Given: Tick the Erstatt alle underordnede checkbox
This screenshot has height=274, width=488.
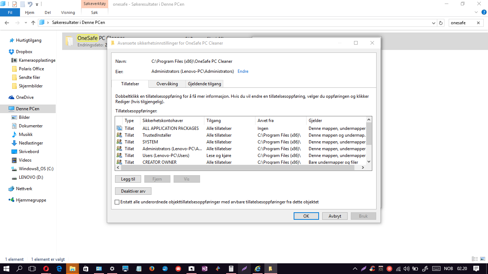Looking at the screenshot, I should [117, 202].
